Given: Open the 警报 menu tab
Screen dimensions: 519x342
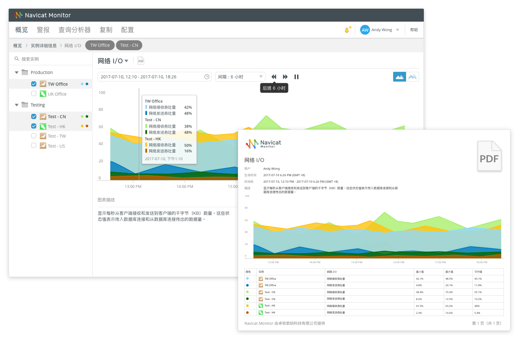Looking at the screenshot, I should (x=43, y=30).
